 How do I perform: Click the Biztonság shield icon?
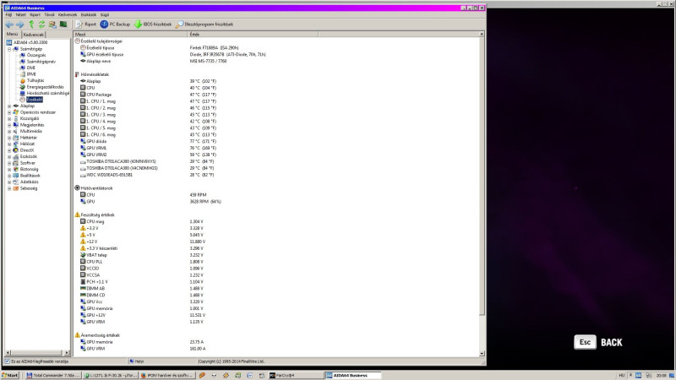[16, 170]
